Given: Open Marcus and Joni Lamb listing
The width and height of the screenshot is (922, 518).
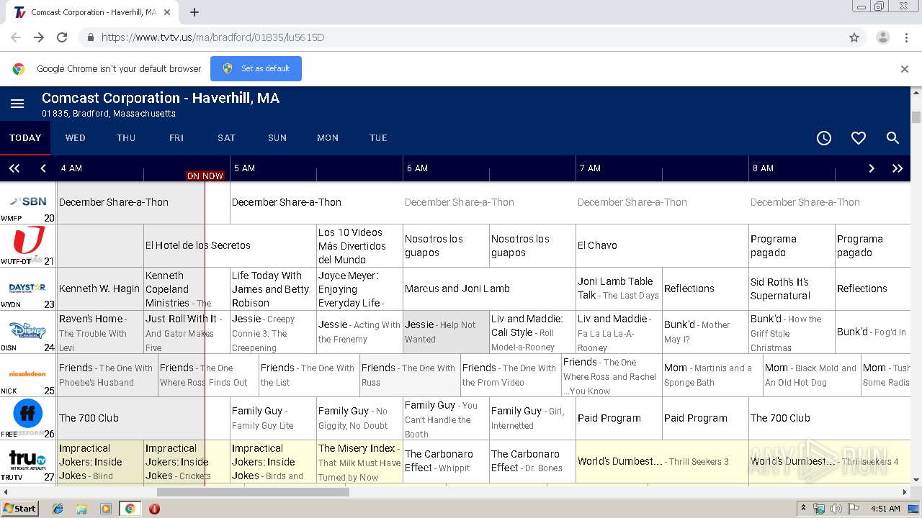Looking at the screenshot, I should tap(489, 288).
